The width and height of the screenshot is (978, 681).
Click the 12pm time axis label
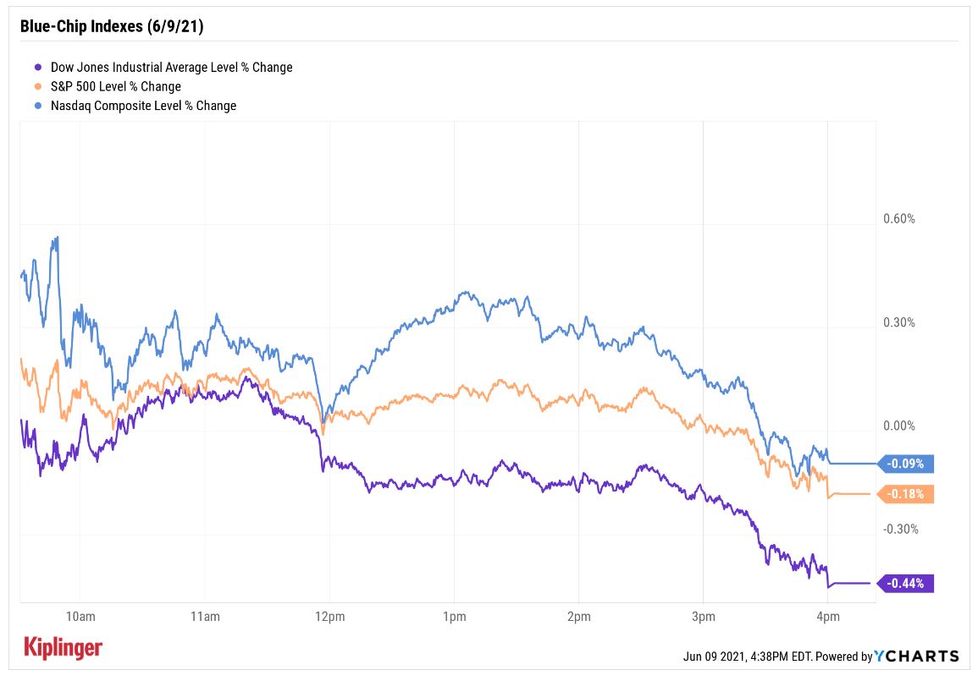pos(329,616)
